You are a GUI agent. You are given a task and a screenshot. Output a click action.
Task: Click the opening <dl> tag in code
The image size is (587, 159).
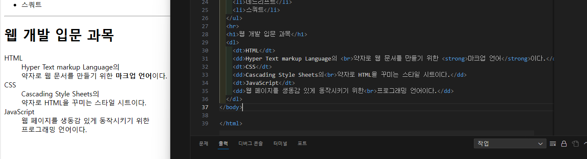(x=233, y=42)
